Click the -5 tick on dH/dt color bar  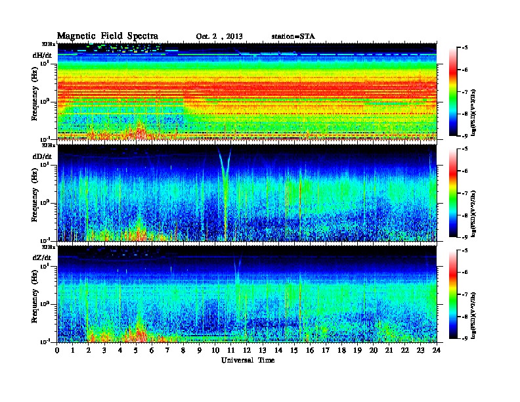[465, 48]
